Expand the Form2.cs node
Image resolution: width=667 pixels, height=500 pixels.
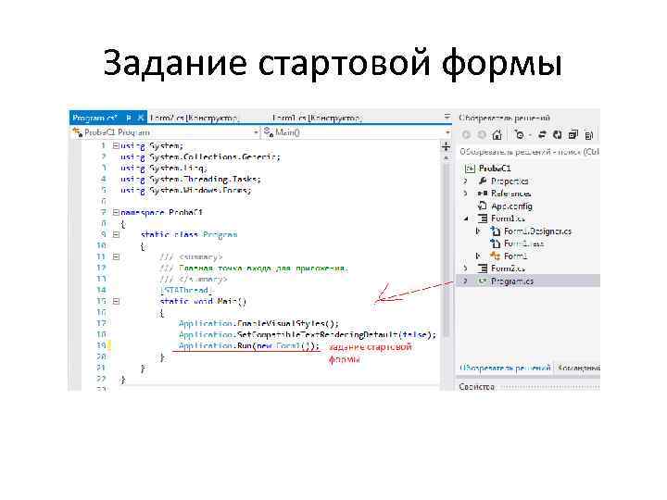pos(465,269)
